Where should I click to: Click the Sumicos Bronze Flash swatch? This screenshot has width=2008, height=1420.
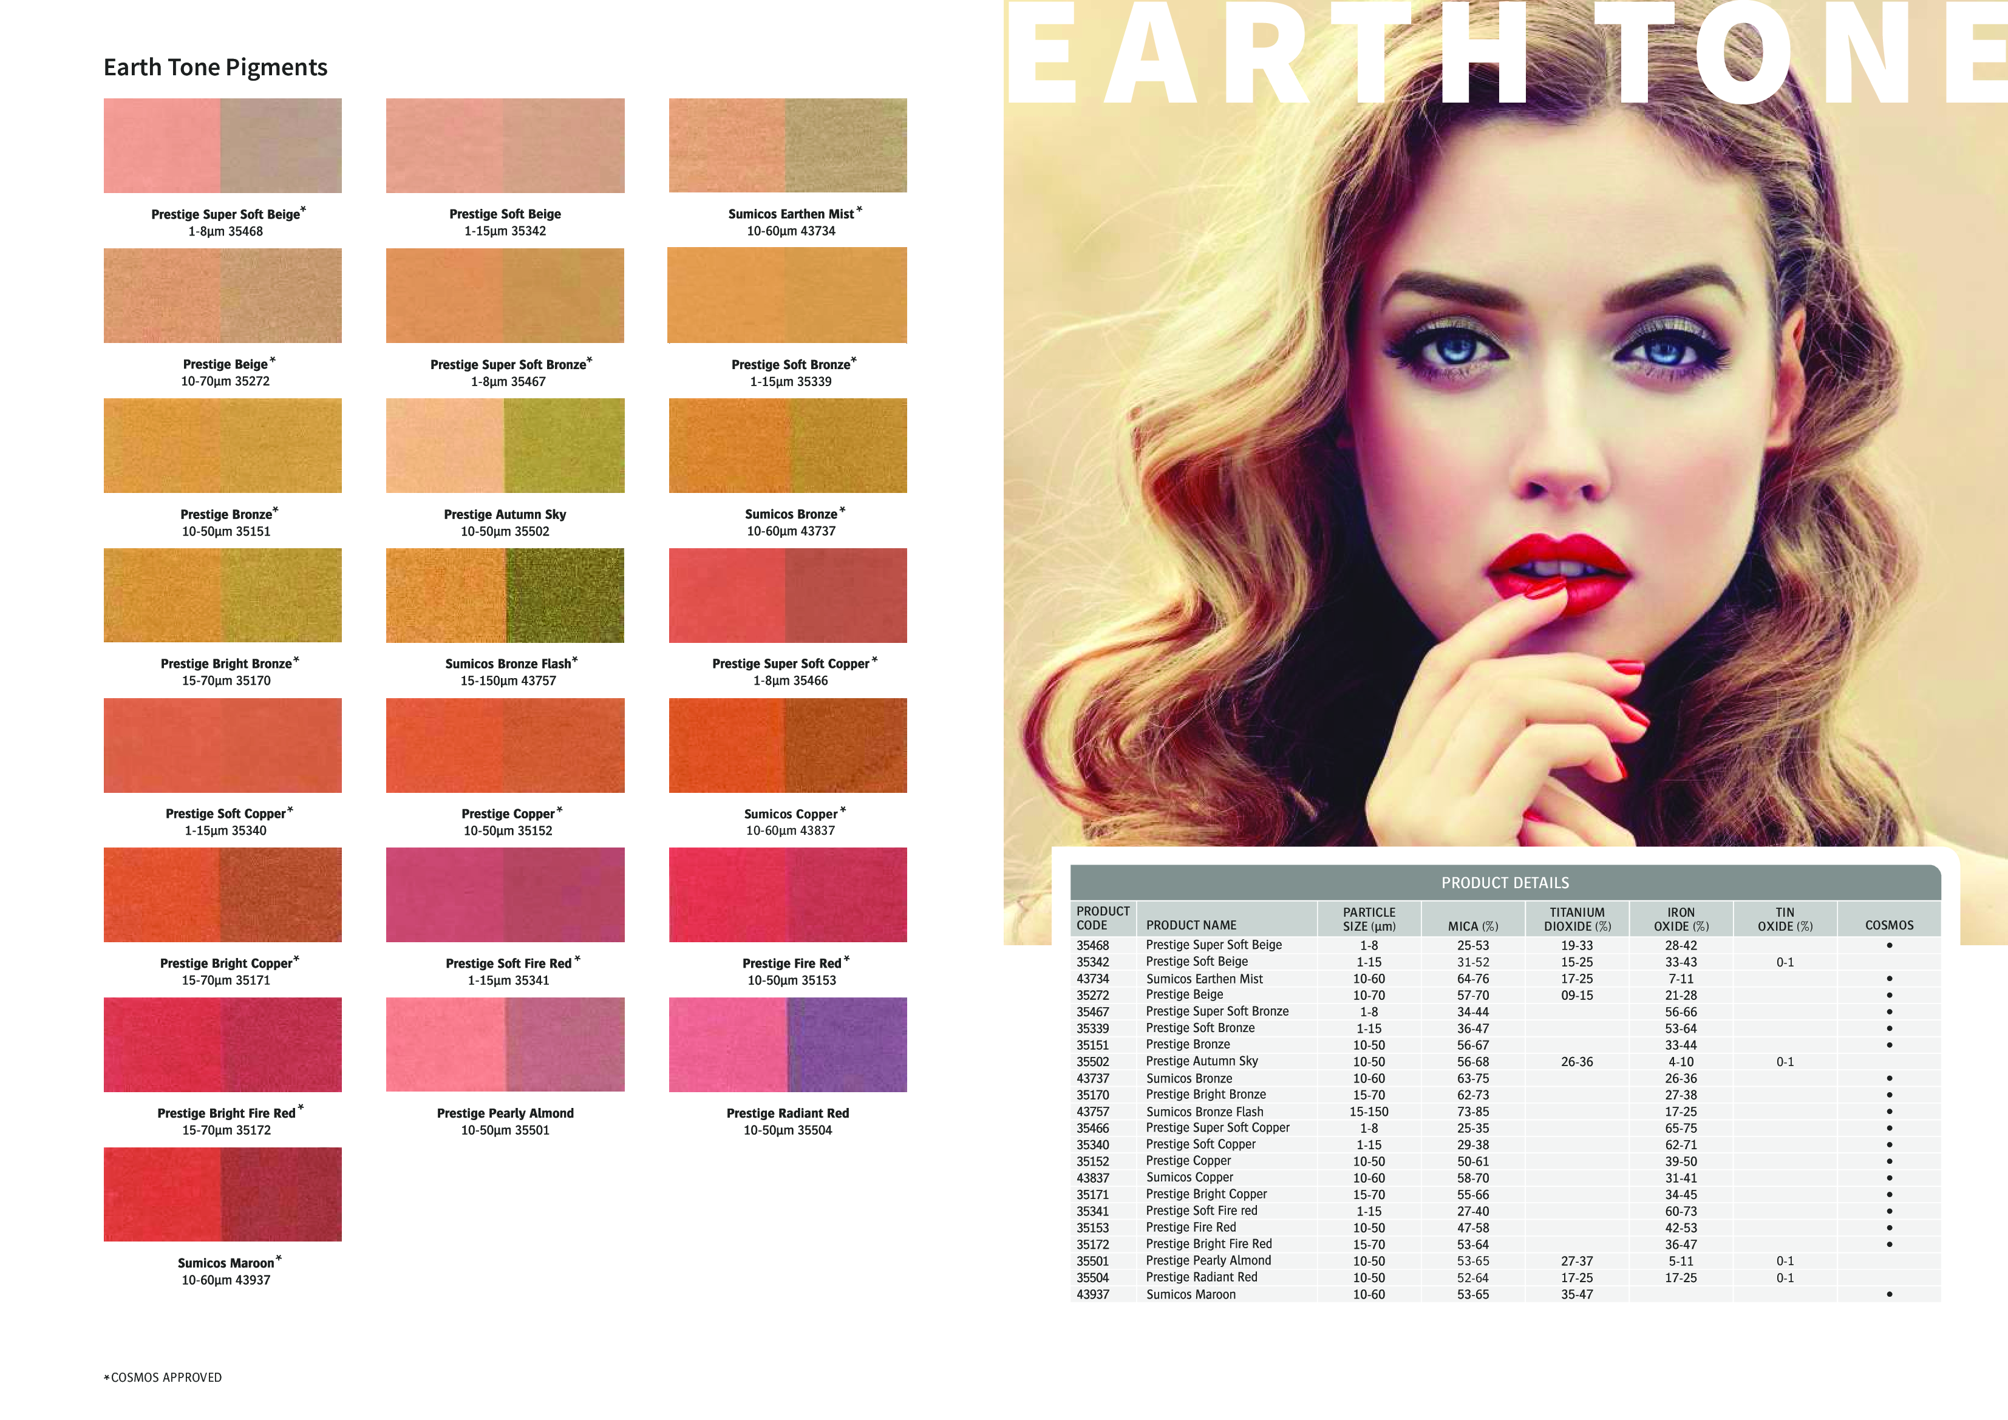pyautogui.click(x=506, y=596)
